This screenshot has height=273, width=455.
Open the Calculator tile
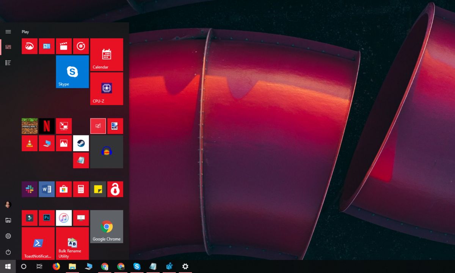[81, 189]
